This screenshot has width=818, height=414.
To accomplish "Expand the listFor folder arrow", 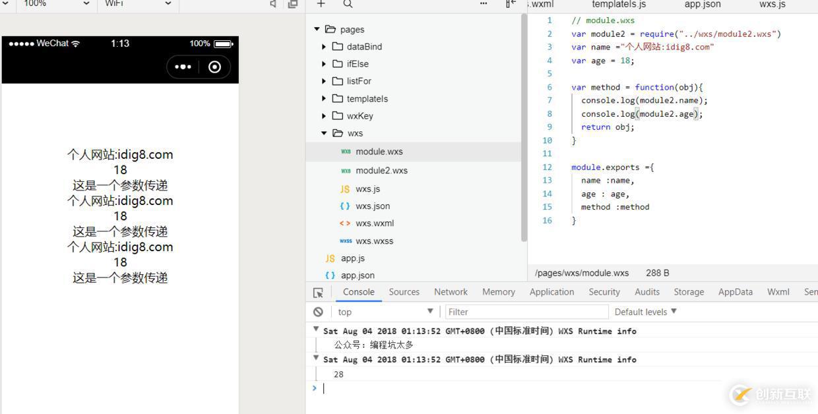I will pyautogui.click(x=324, y=81).
